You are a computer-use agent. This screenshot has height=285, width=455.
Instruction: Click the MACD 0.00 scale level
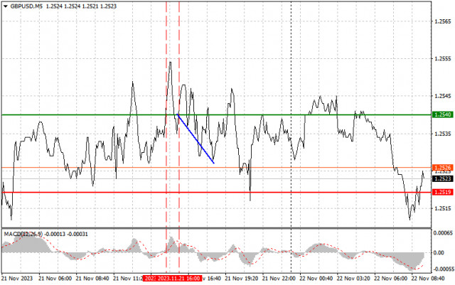pyautogui.click(x=439, y=253)
